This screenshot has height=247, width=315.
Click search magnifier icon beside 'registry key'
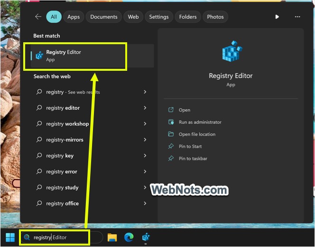pos(39,155)
